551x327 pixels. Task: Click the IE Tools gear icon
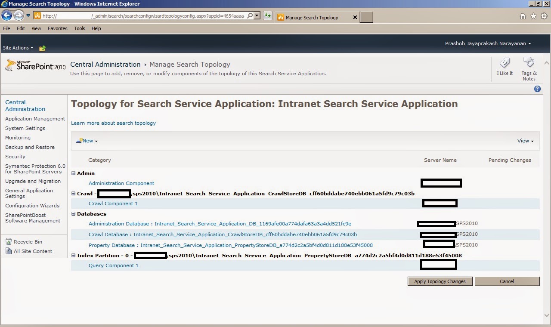(544, 16)
